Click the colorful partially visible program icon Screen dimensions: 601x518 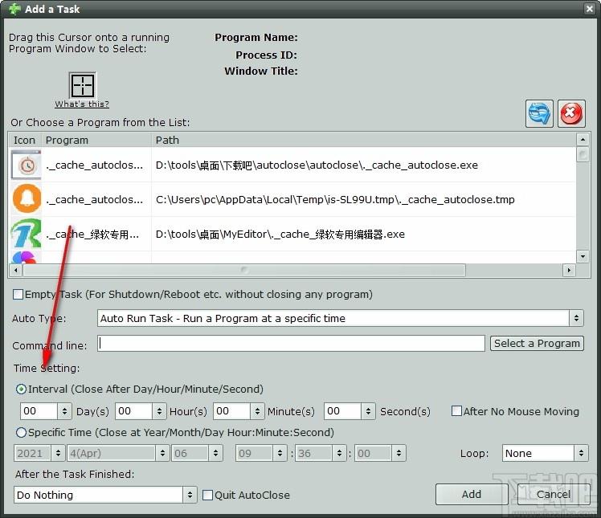tap(26, 257)
